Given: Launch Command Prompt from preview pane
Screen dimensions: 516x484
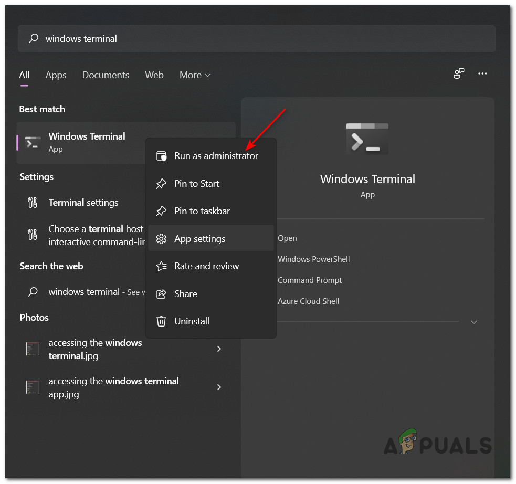Looking at the screenshot, I should [x=310, y=280].
